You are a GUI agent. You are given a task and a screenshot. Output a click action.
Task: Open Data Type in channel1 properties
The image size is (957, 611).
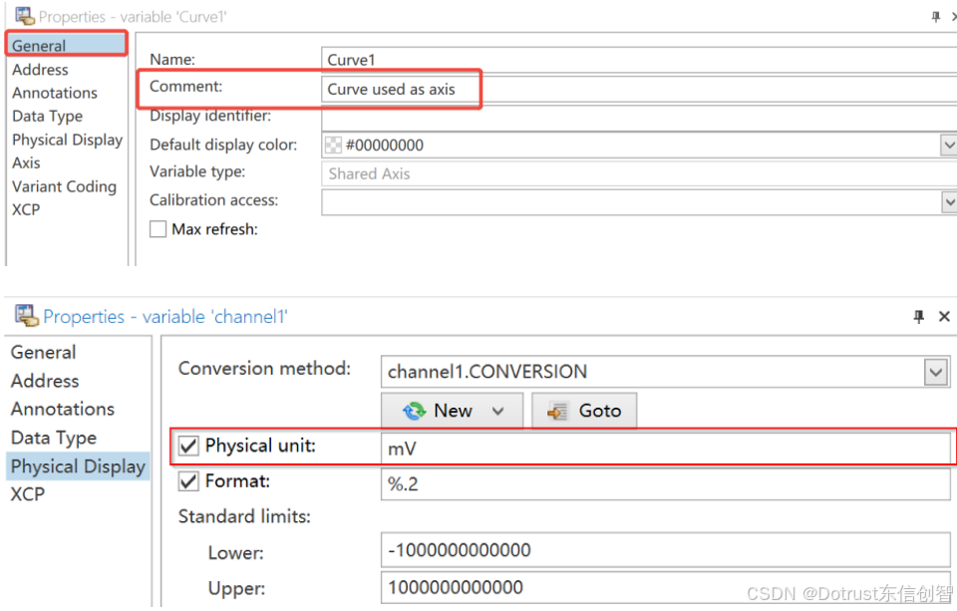[54, 438]
